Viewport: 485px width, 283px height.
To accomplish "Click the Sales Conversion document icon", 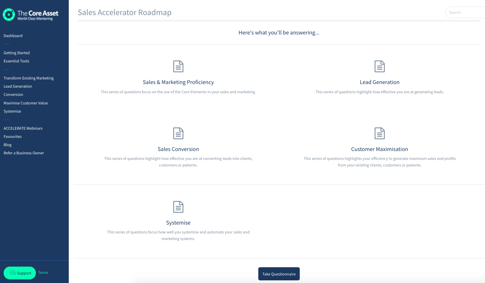I will click(178, 133).
